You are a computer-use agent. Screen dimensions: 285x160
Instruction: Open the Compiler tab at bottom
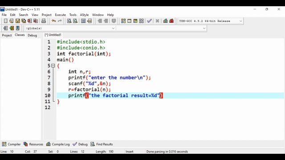pyautogui.click(x=11, y=144)
